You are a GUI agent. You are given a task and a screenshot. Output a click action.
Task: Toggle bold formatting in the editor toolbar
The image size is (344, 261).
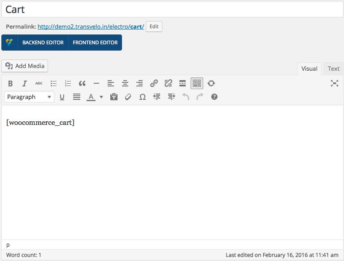point(10,83)
